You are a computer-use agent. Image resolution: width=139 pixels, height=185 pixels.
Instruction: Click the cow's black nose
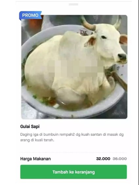click(x=122, y=56)
